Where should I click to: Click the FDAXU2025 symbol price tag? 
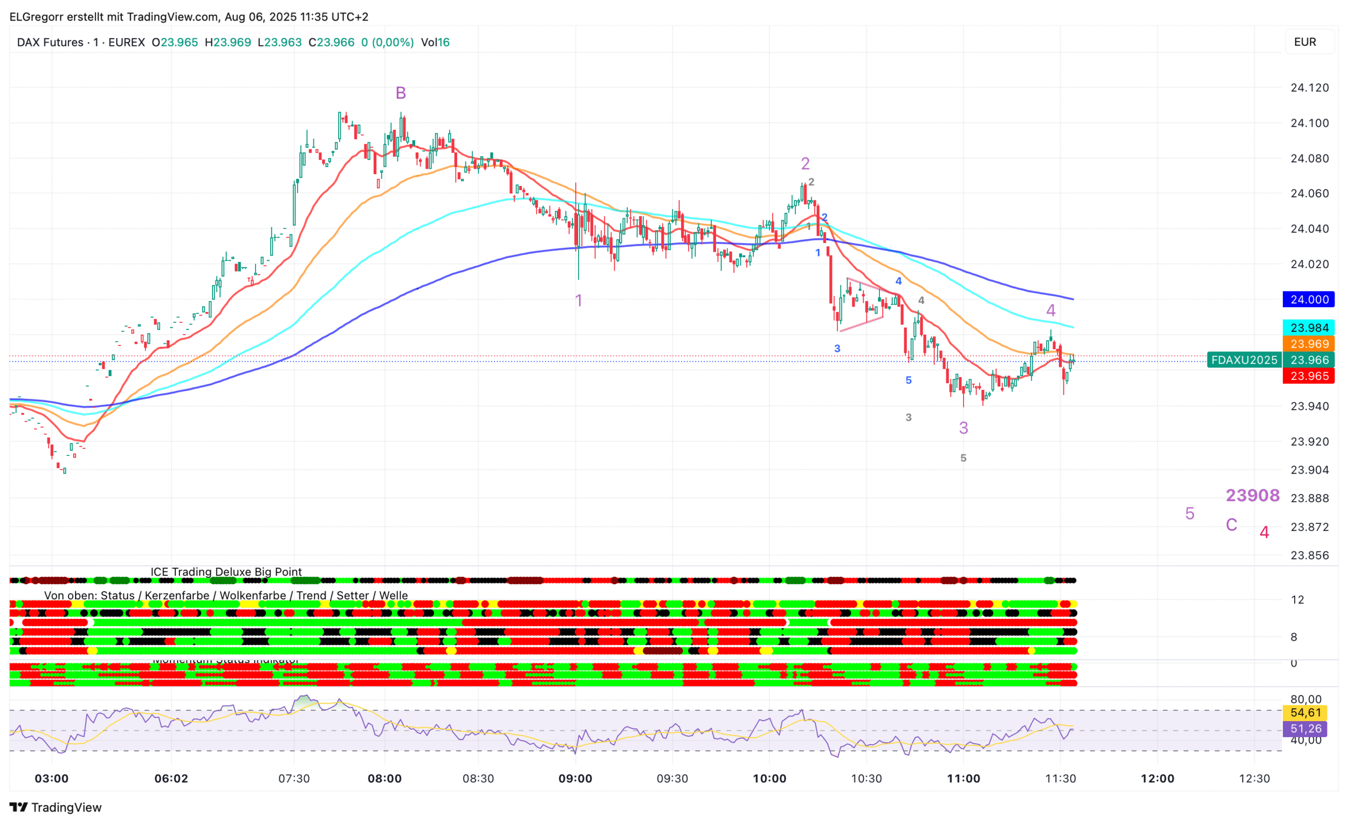[1243, 360]
